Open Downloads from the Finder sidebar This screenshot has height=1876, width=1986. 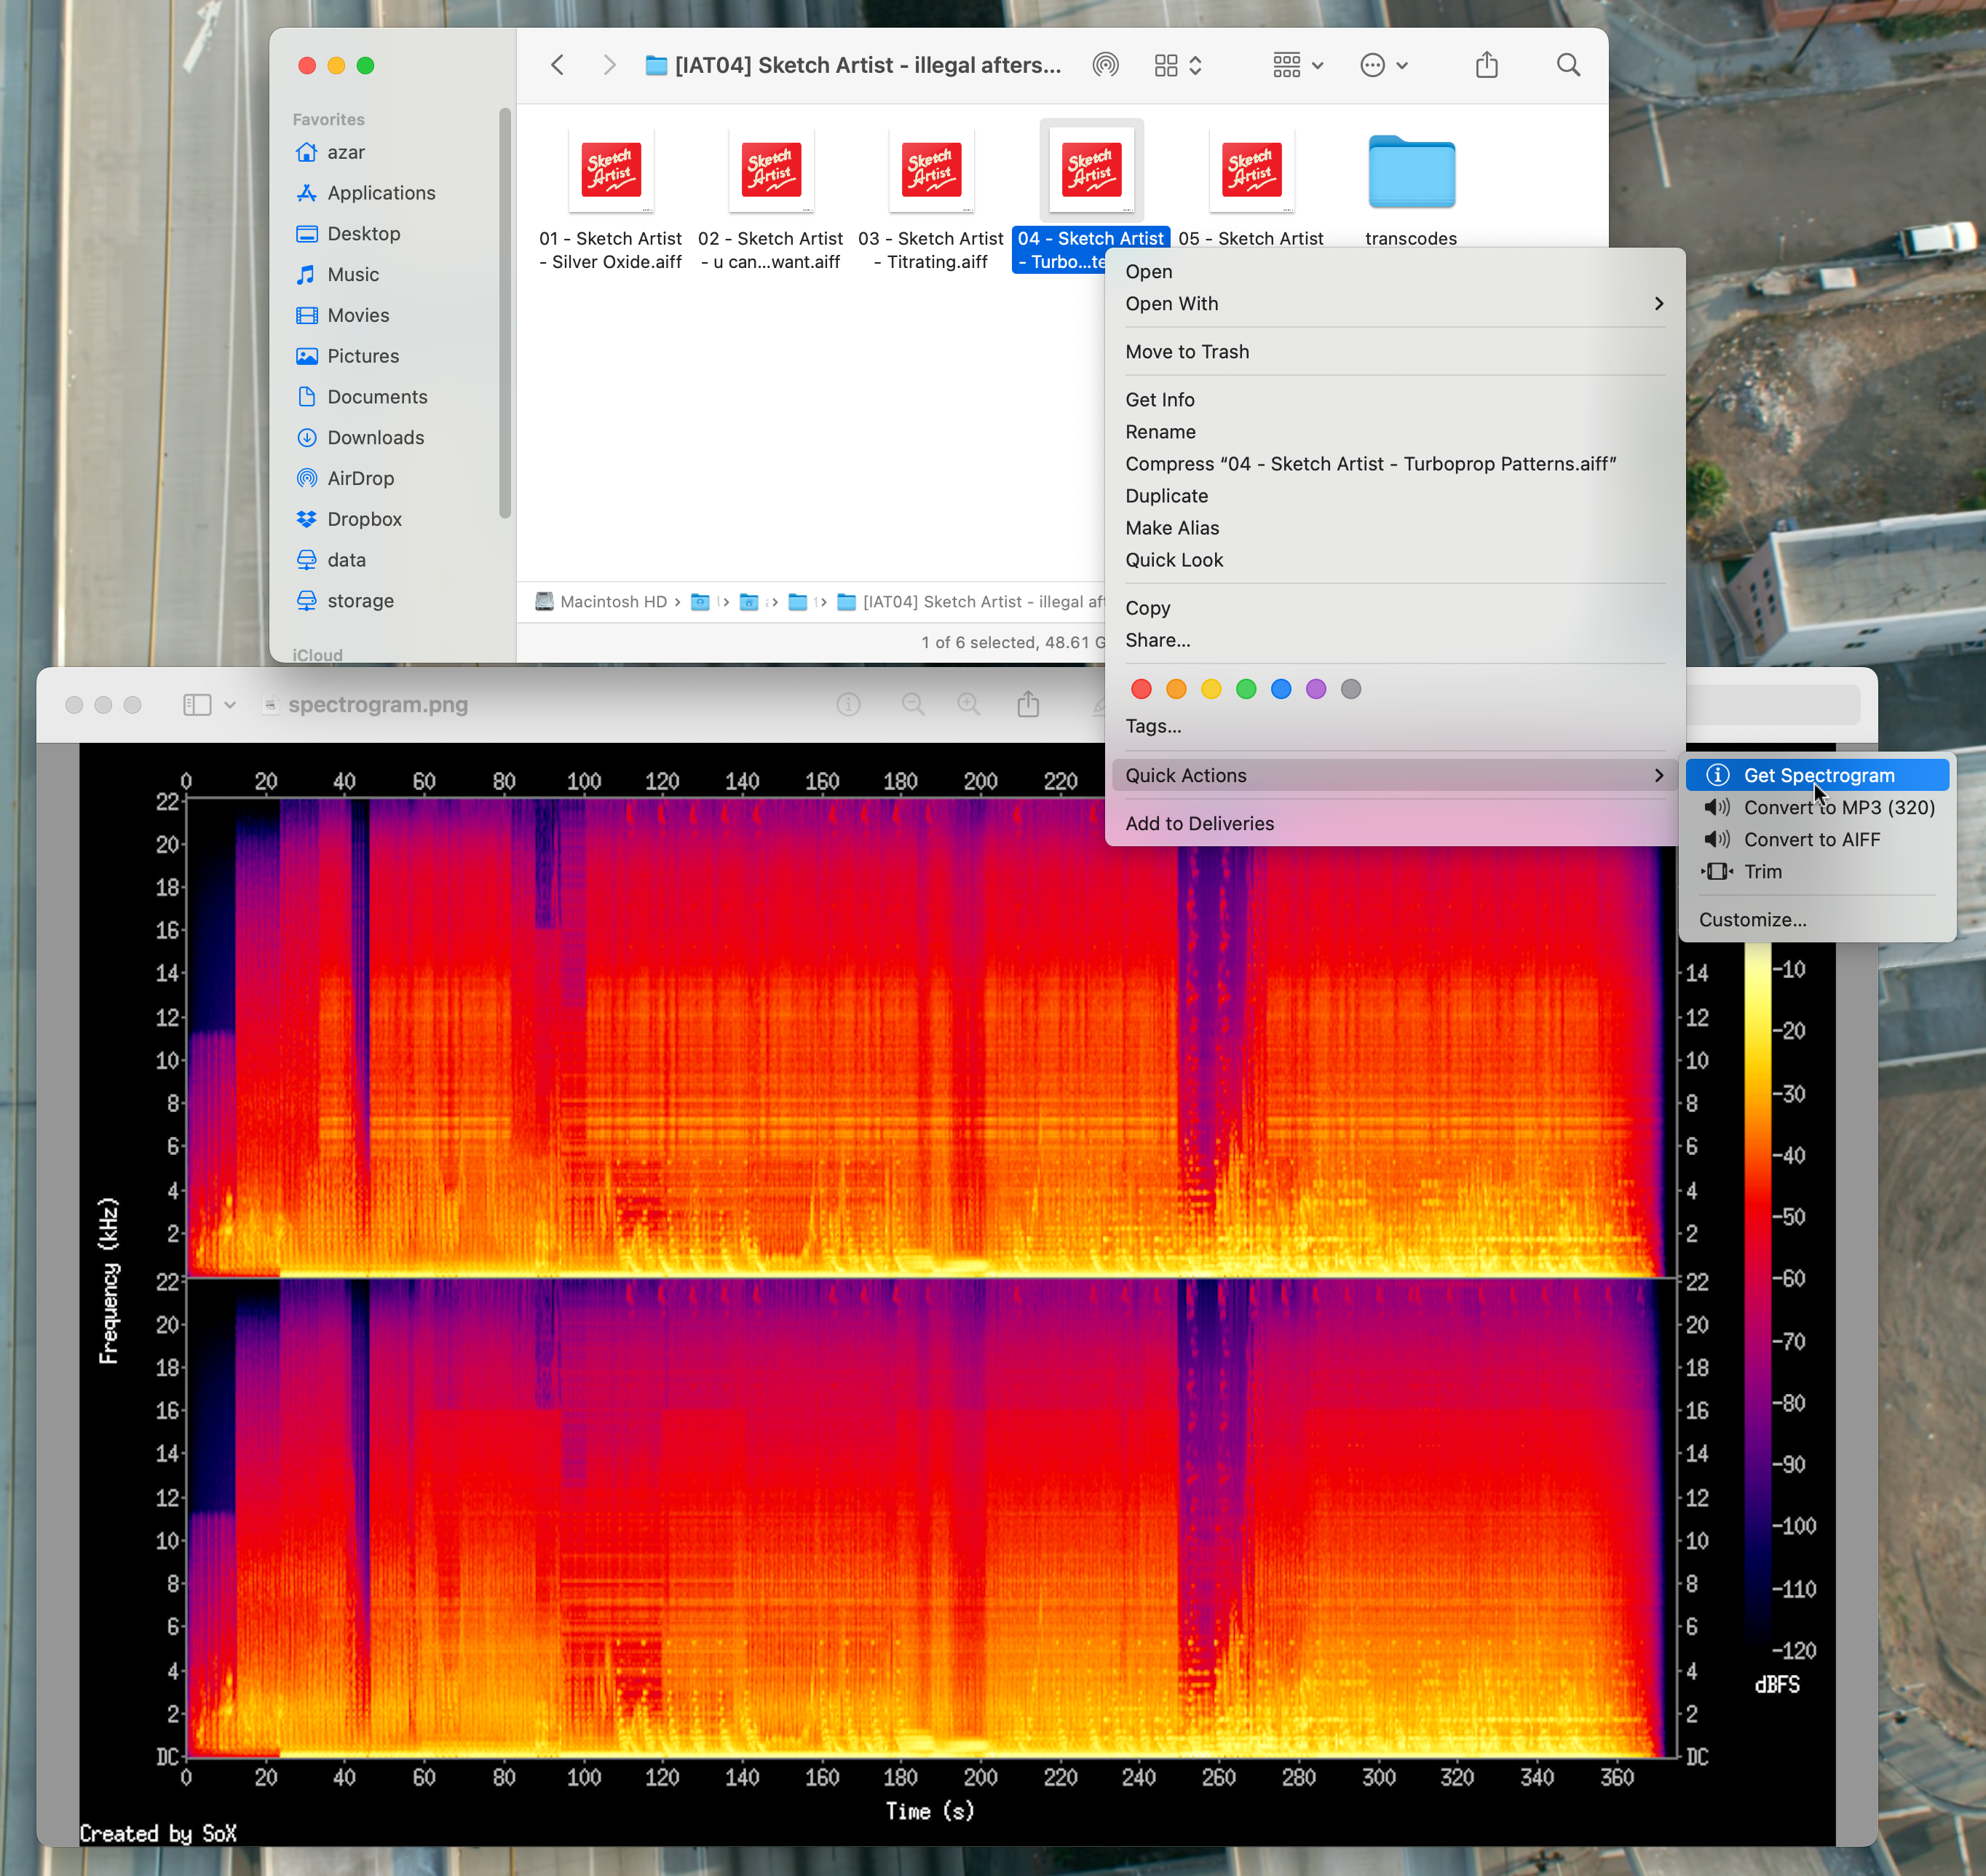click(x=376, y=437)
